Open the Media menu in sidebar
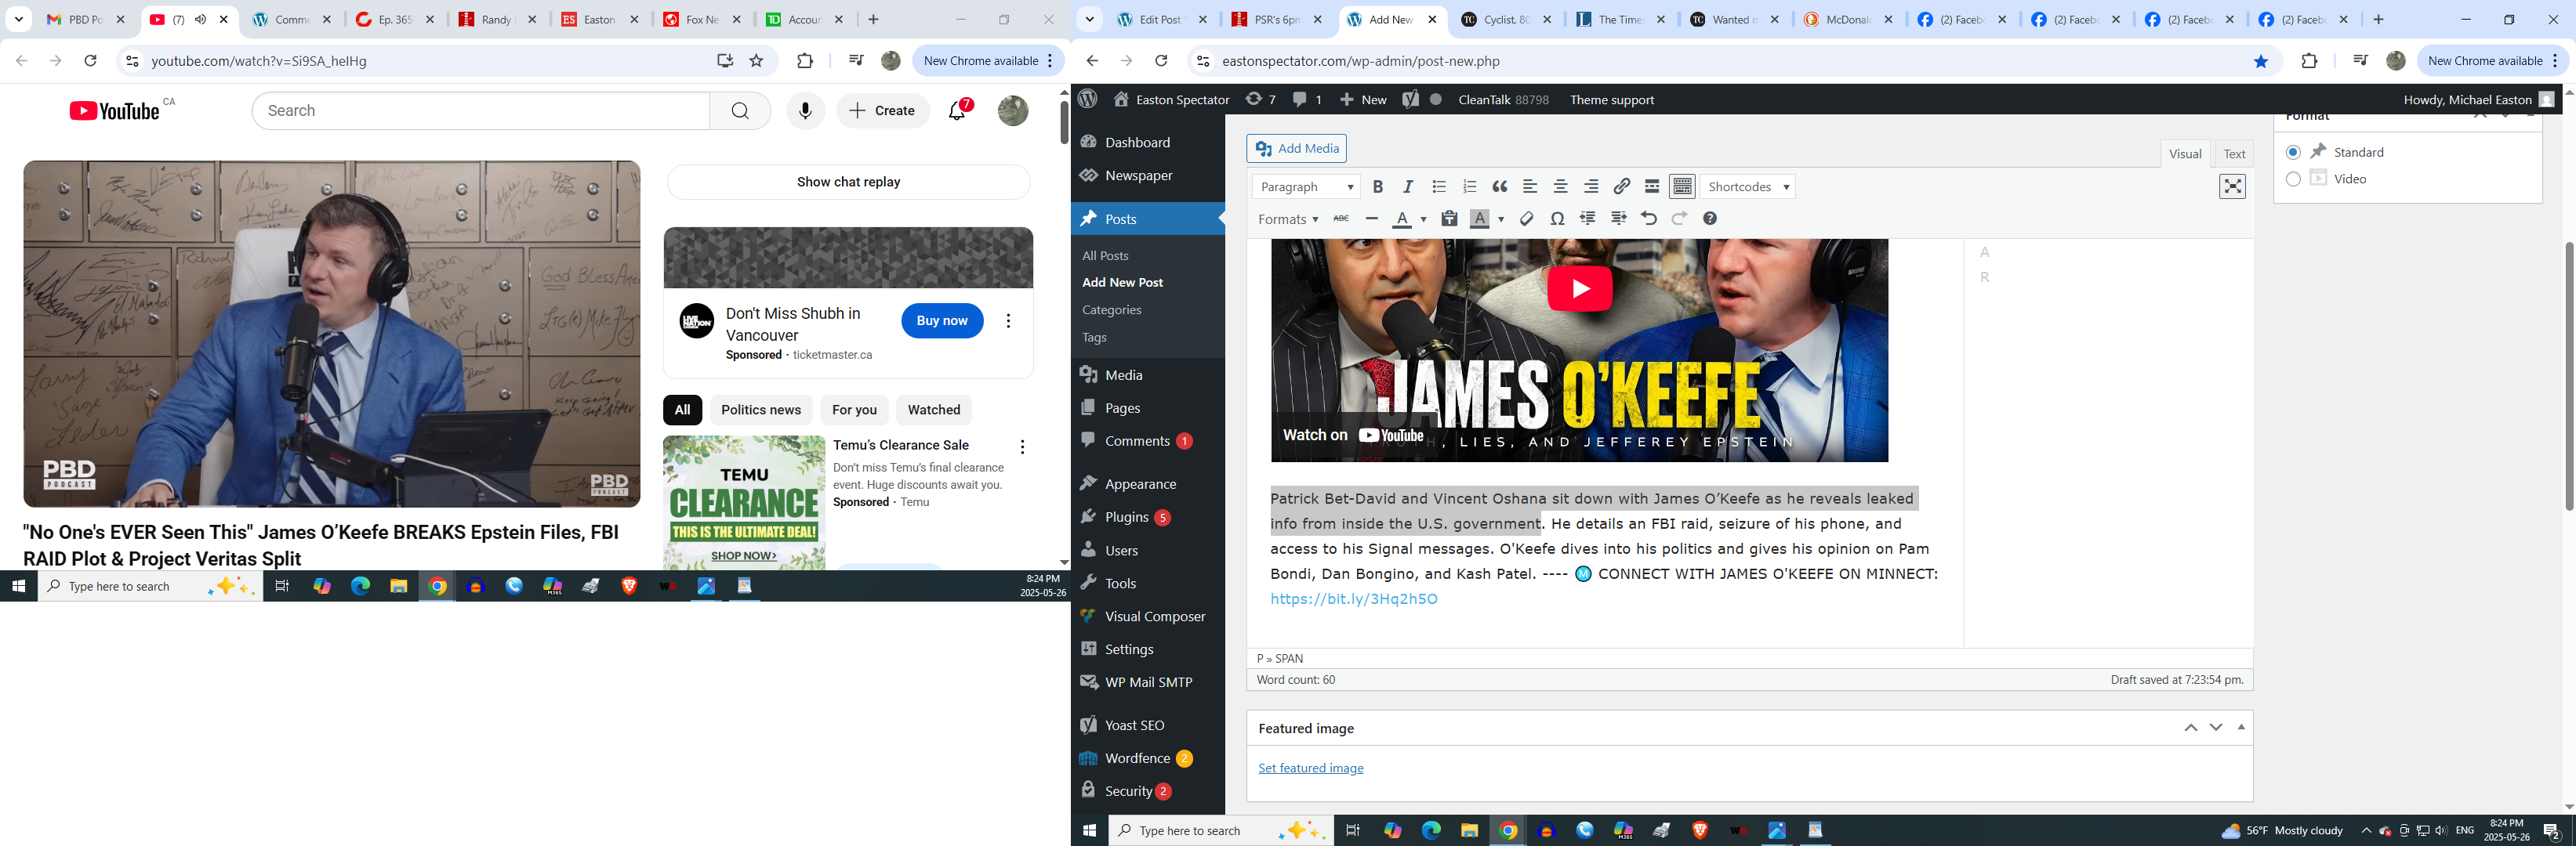The height and width of the screenshot is (846, 2576). [1123, 374]
